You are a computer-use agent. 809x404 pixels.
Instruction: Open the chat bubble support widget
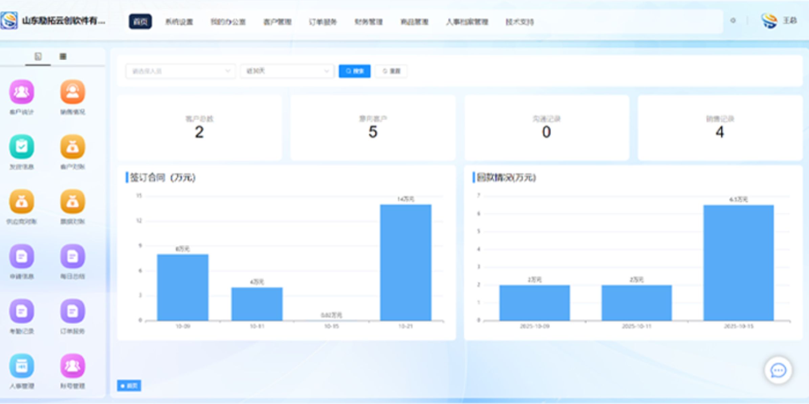tap(778, 371)
